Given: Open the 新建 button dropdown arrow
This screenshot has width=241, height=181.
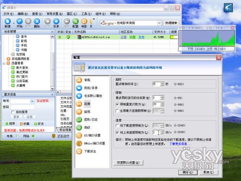Looking at the screenshot, I should click(13, 24).
